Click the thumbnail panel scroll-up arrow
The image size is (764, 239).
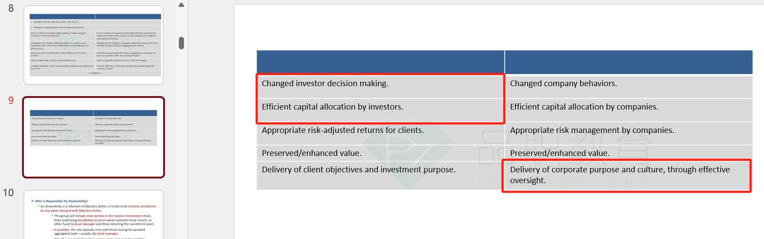tap(181, 5)
